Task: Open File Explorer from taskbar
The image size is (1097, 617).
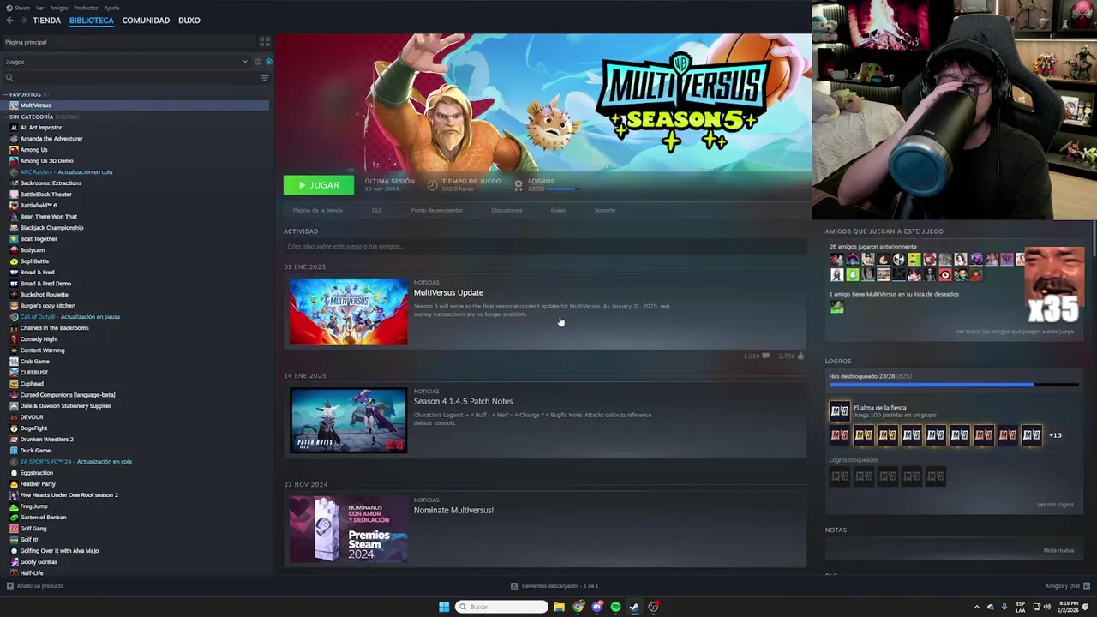Action: (x=559, y=607)
